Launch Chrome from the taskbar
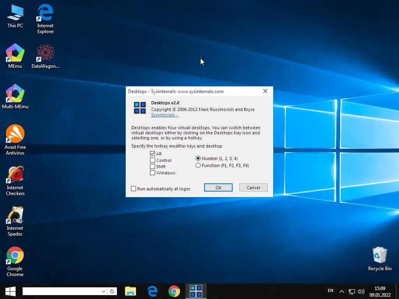The width and height of the screenshot is (399, 299). 174,291
